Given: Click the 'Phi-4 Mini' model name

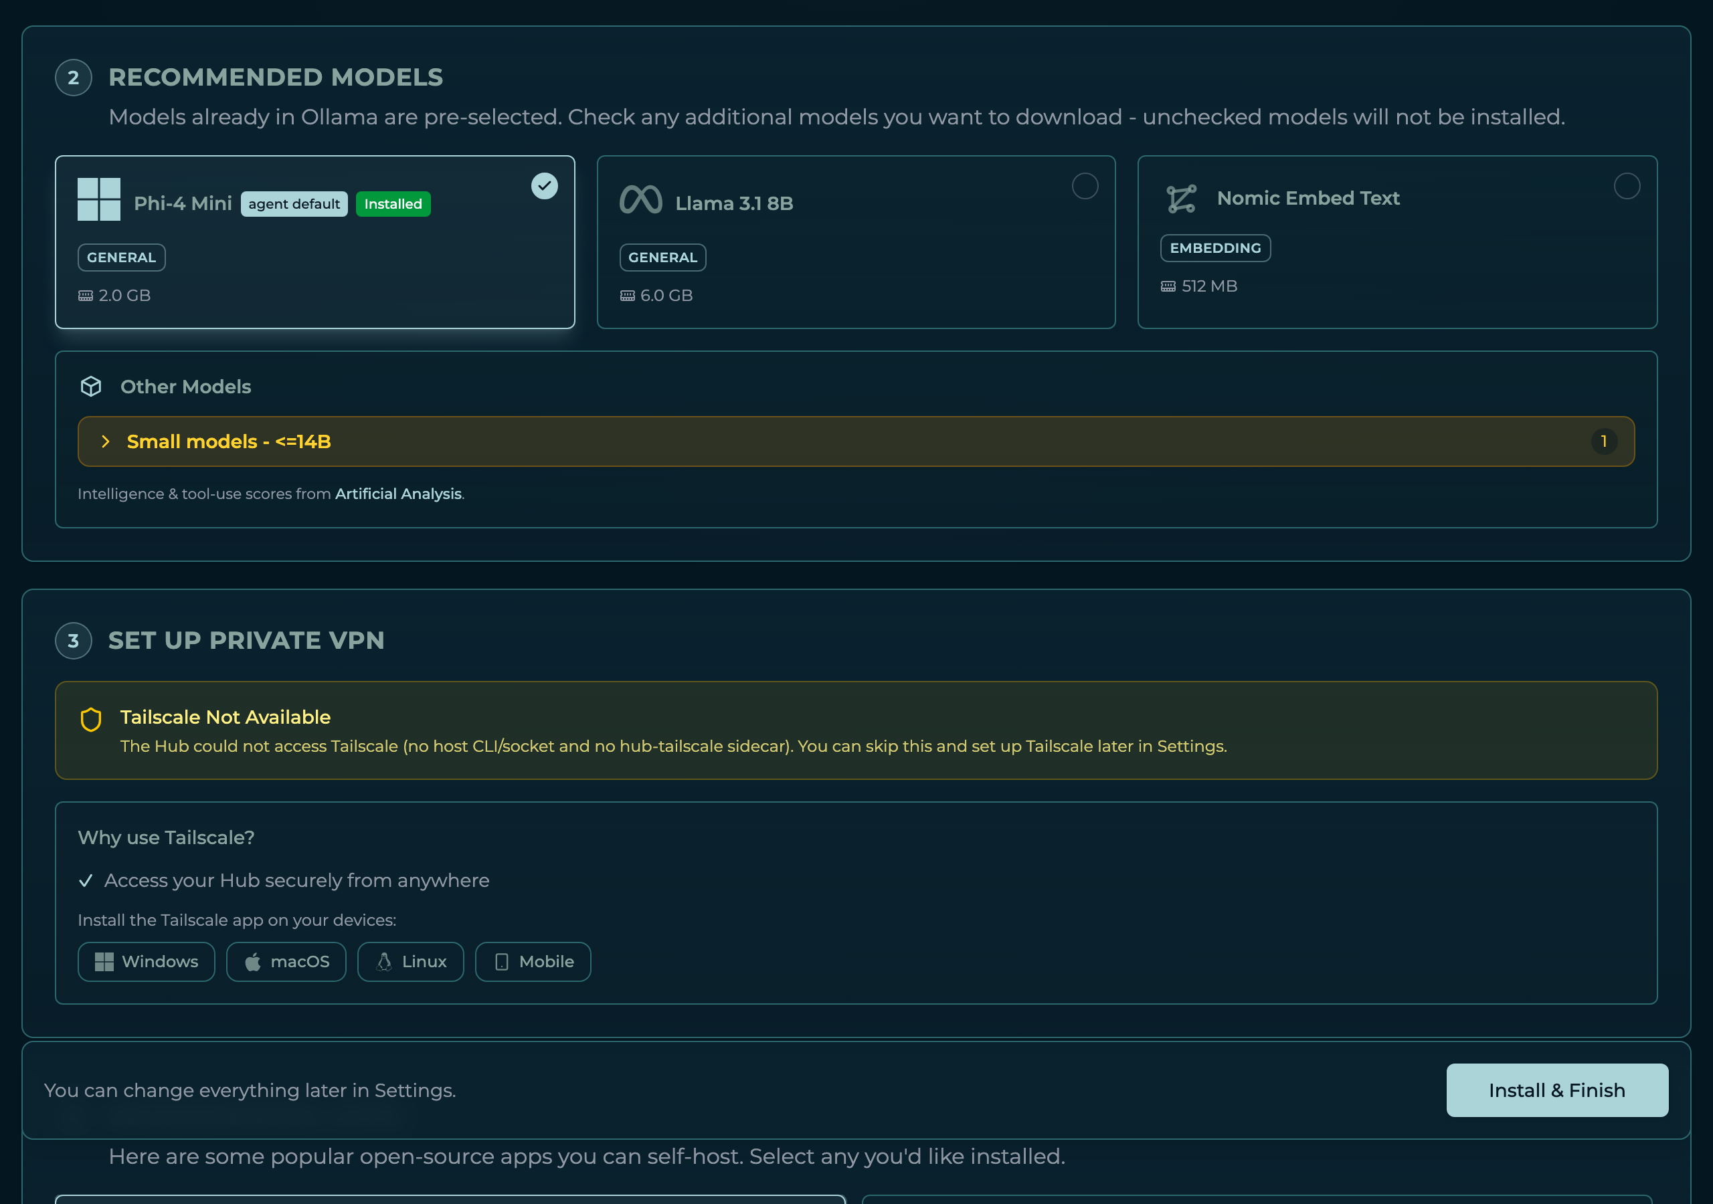Looking at the screenshot, I should coord(183,203).
